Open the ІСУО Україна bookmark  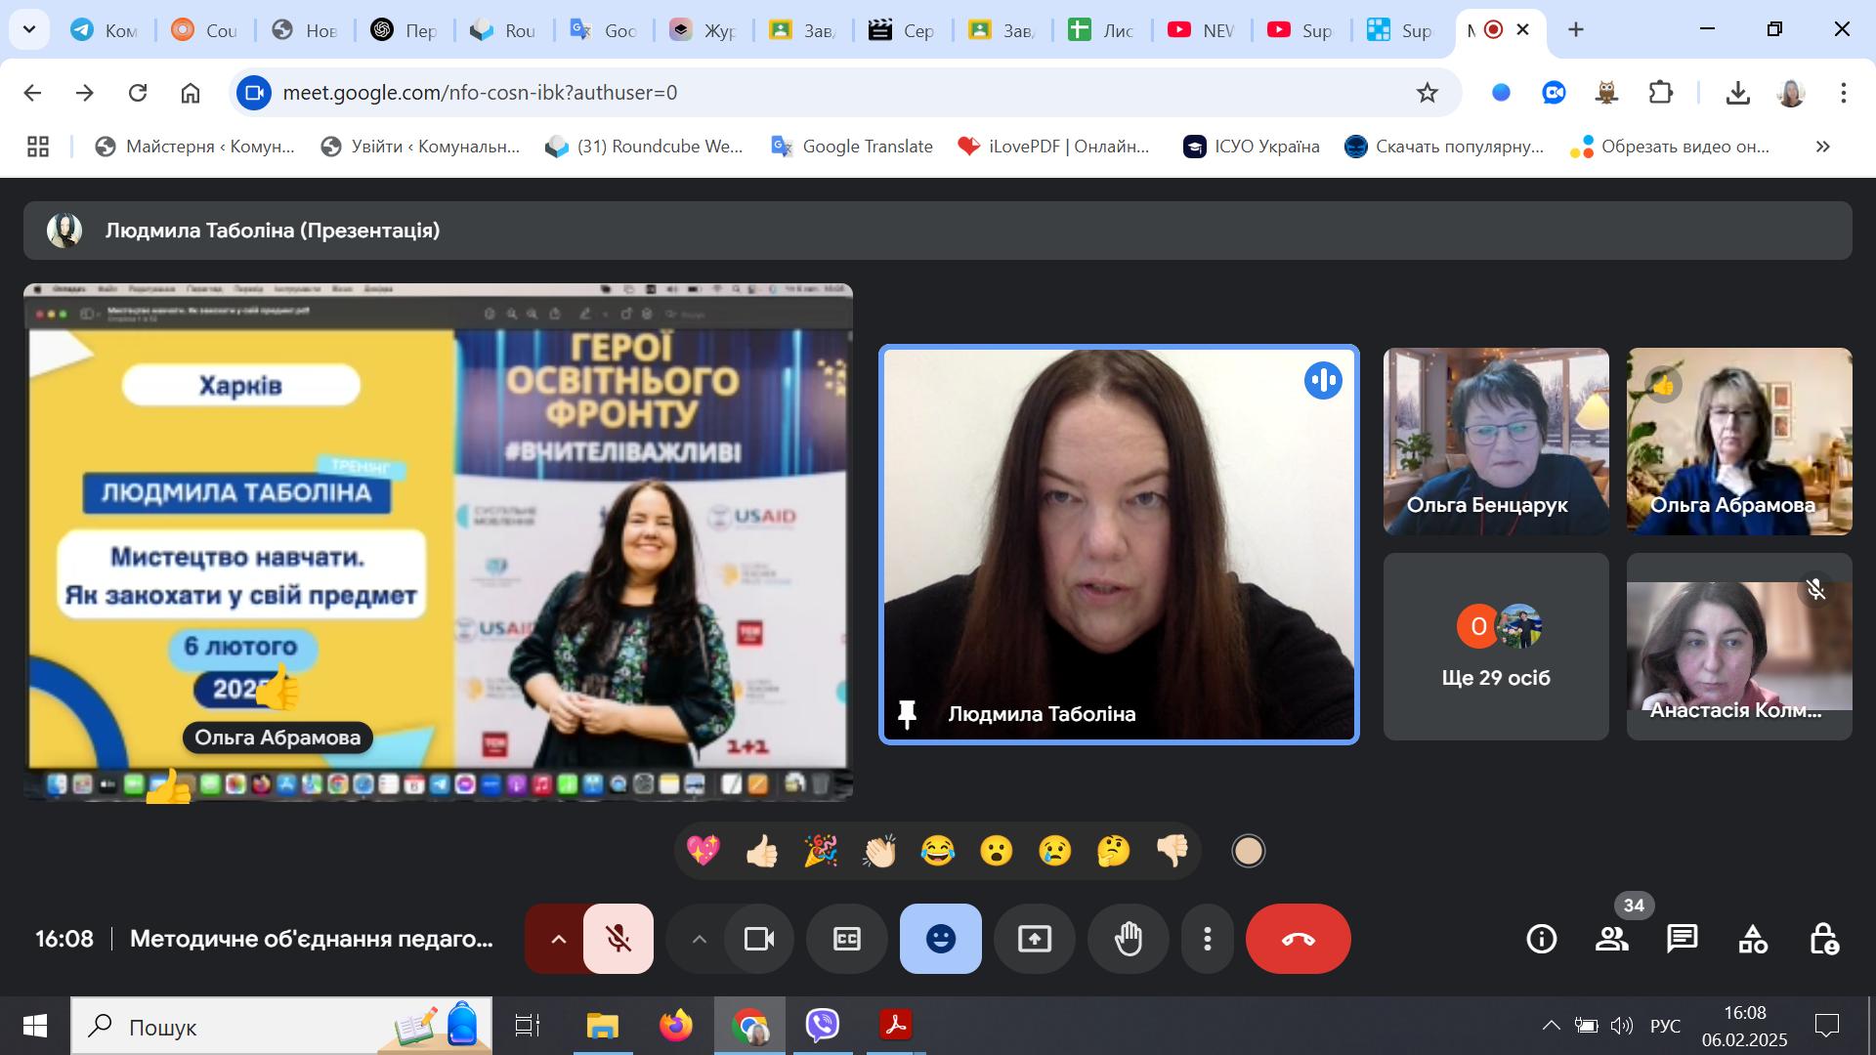click(x=1251, y=147)
